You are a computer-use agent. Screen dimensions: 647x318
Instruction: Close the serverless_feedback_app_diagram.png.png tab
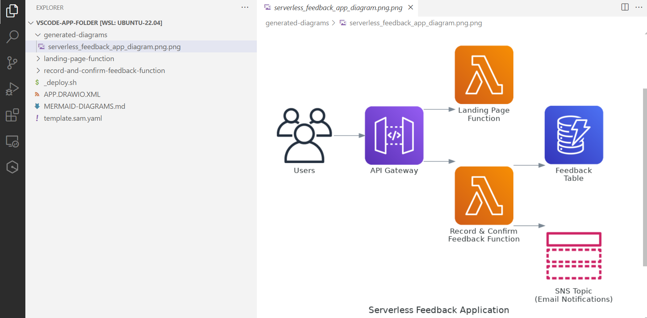[411, 7]
